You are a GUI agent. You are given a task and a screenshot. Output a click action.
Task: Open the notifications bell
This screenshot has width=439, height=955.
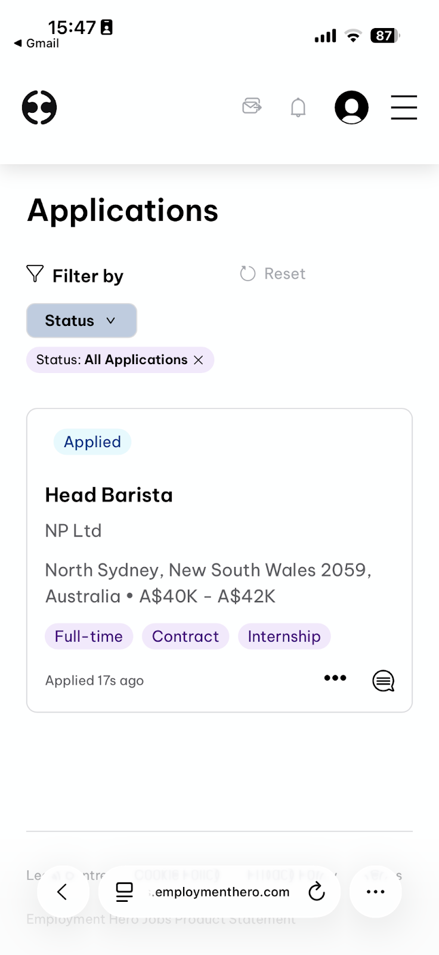298,107
